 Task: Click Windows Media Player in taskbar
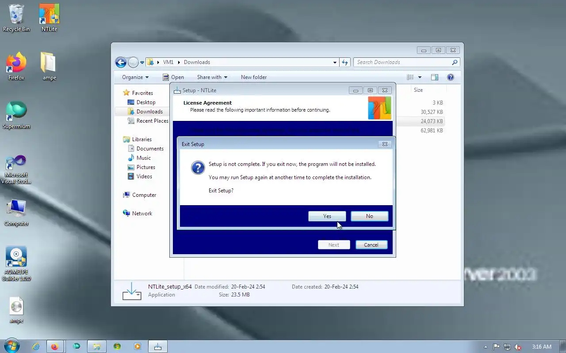coord(138,346)
